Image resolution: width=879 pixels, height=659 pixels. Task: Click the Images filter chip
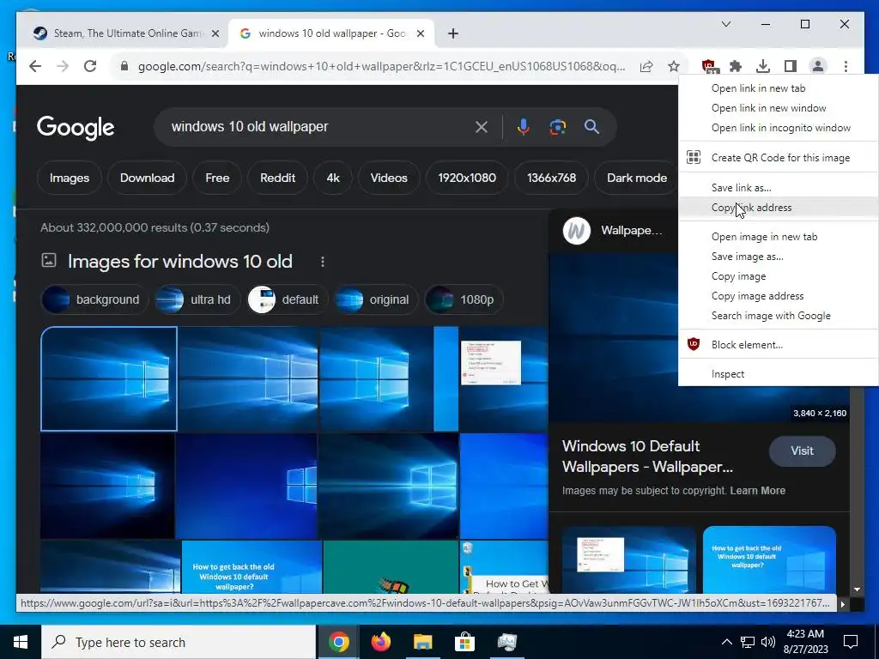(70, 178)
